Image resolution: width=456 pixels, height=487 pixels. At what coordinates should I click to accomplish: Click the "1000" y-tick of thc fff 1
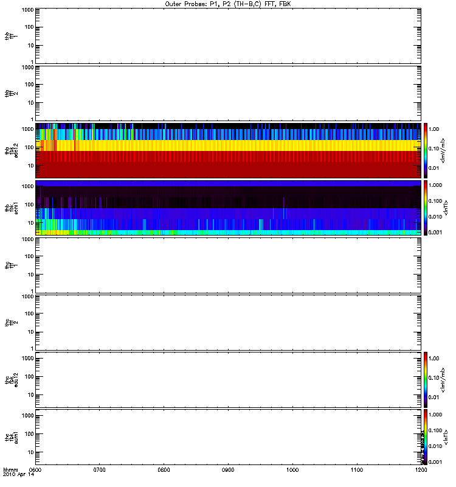pyautogui.click(x=27, y=239)
